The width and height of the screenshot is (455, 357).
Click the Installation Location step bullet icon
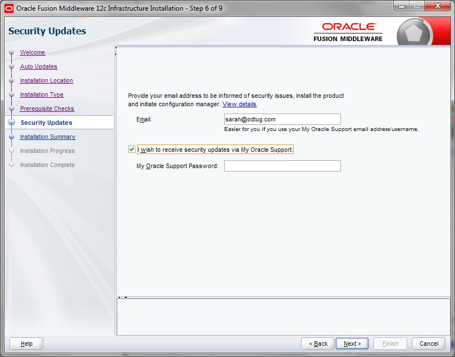point(11,81)
